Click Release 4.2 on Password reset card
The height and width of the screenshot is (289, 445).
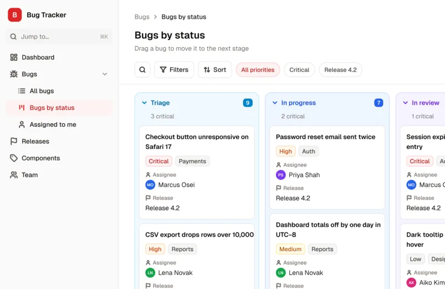click(293, 198)
